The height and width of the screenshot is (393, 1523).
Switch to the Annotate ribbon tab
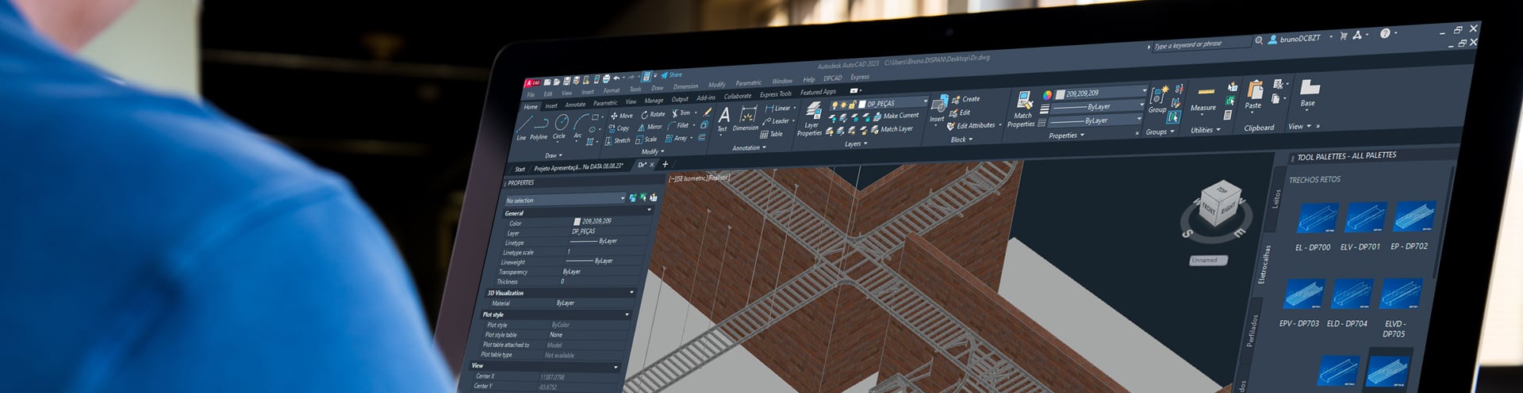point(575,105)
